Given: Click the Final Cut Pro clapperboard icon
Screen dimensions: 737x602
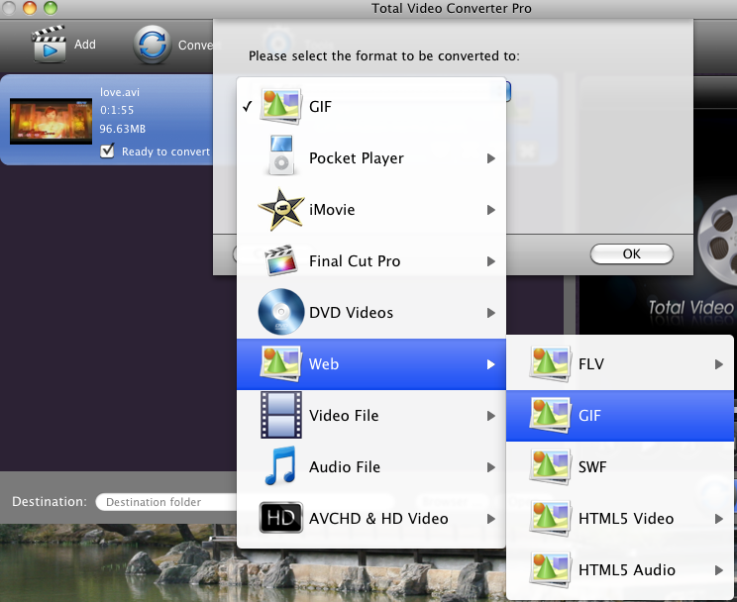Looking at the screenshot, I should (281, 259).
